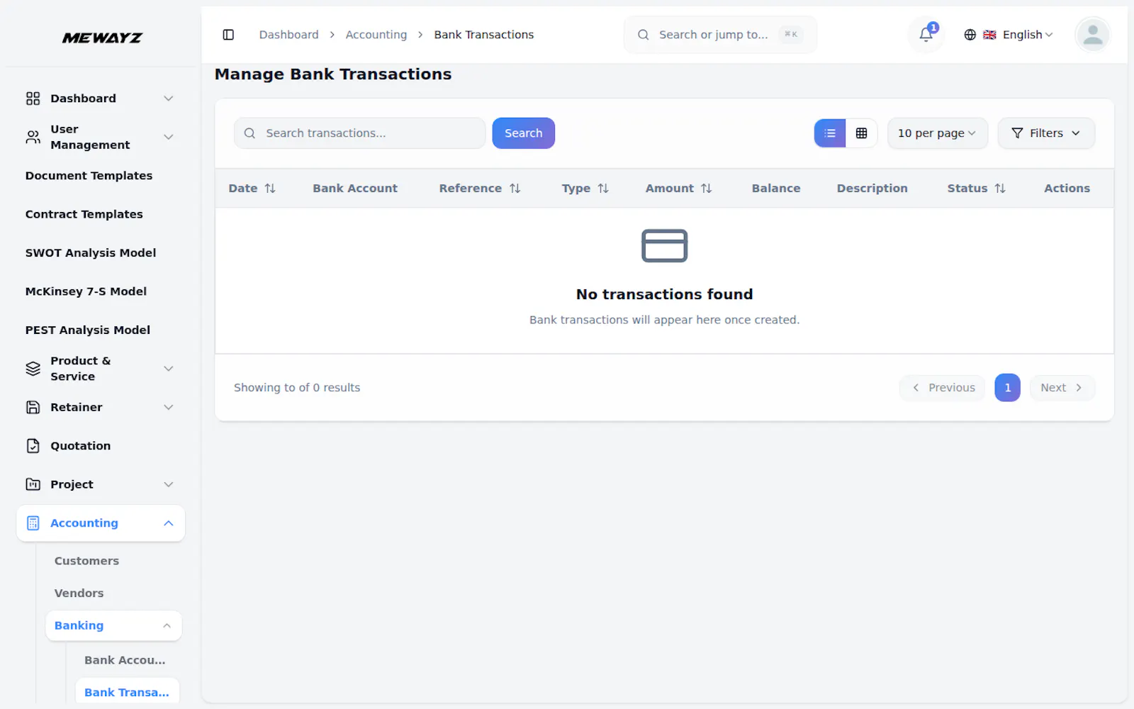Click the Description column header
The image size is (1134, 709).
(872, 189)
